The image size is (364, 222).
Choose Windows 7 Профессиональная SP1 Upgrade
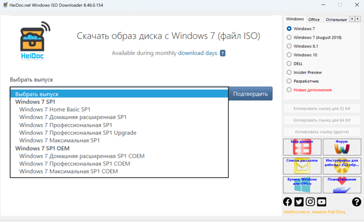coord(119,133)
